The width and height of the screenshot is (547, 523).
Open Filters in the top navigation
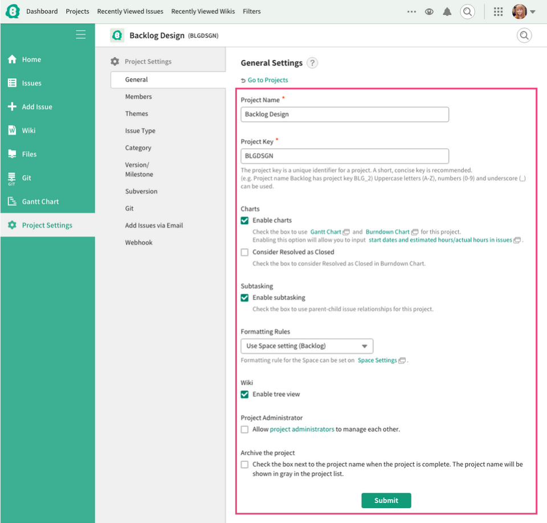point(252,11)
